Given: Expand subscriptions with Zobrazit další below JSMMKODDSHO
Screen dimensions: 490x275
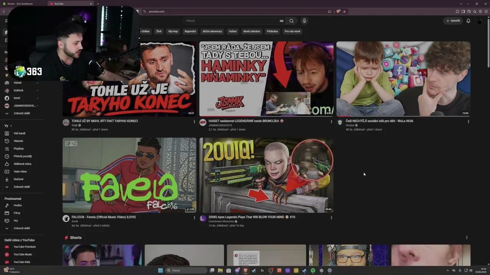Looking at the screenshot, I should [22, 113].
